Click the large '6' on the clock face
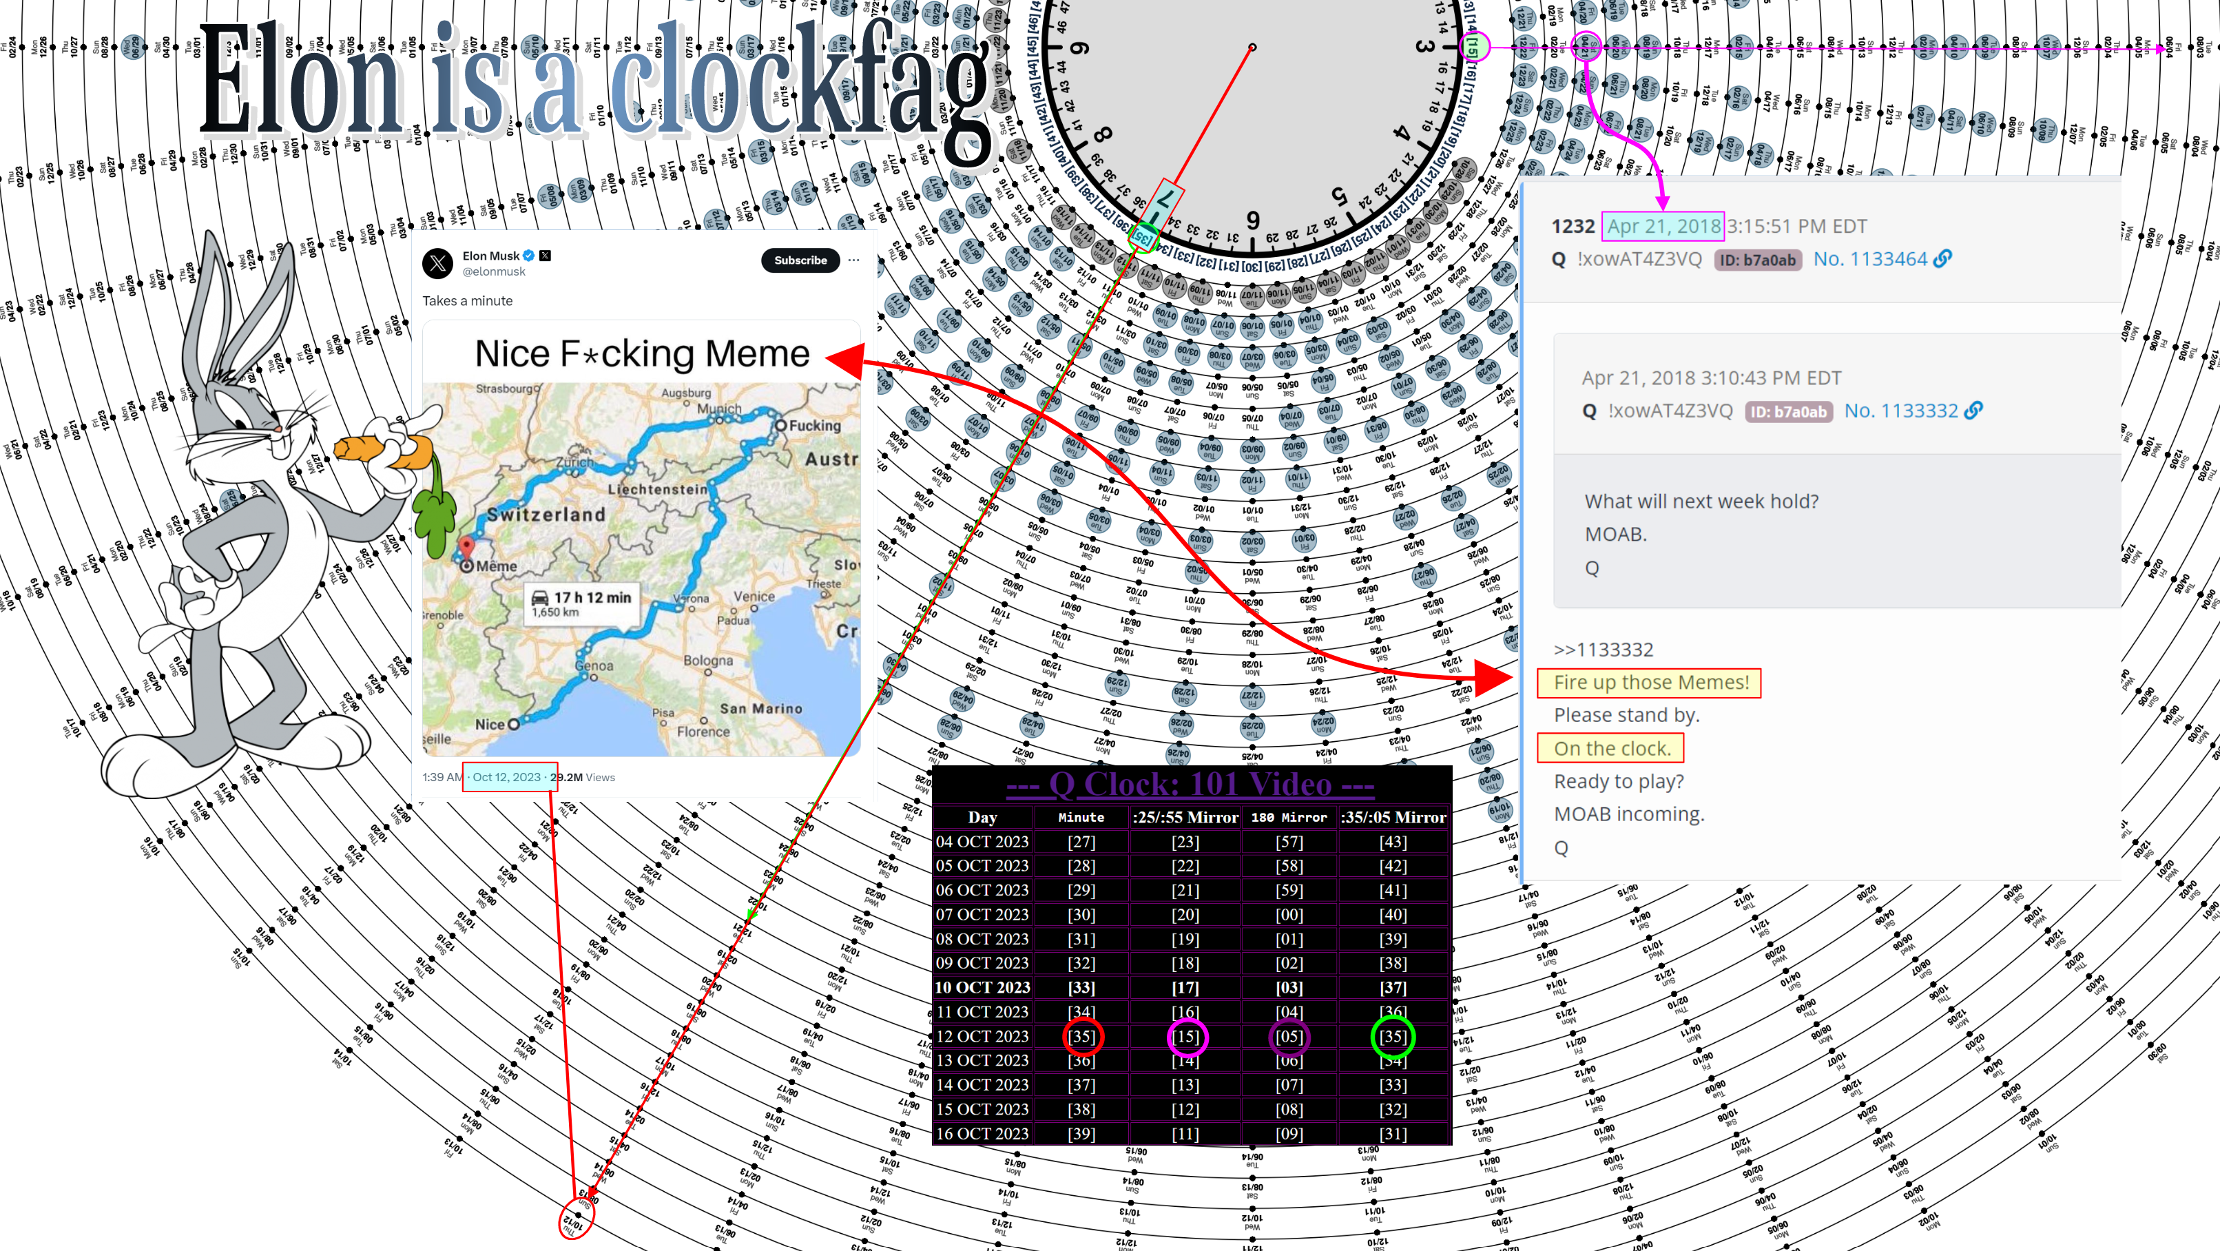 coord(1252,220)
